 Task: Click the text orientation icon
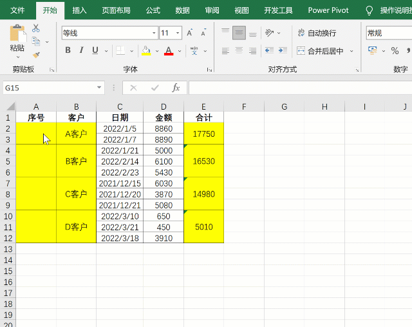(x=270, y=33)
